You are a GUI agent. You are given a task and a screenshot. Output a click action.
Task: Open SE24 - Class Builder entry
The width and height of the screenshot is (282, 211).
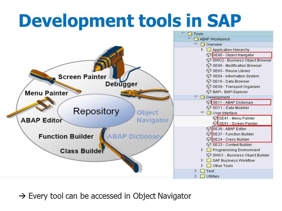[231, 139]
